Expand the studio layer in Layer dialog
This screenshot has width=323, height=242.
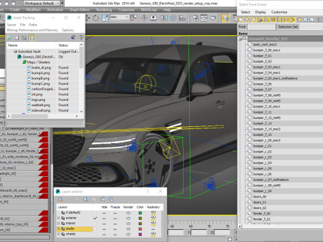point(59,229)
